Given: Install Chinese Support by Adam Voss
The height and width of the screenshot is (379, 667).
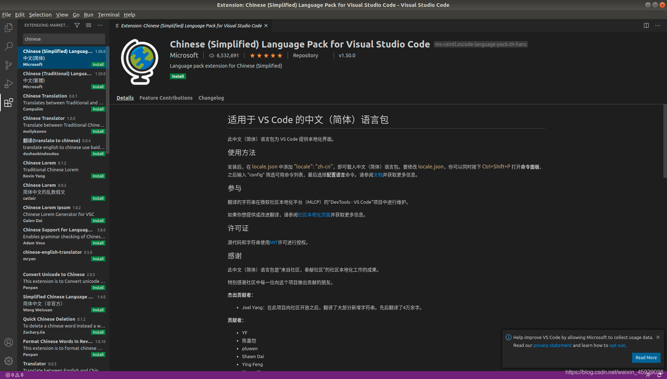Looking at the screenshot, I should (98, 243).
